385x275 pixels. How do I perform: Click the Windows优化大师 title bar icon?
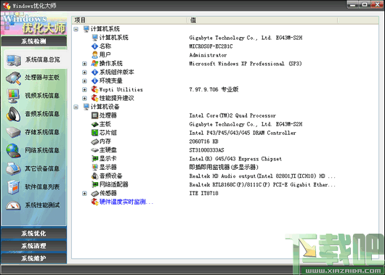(x=7, y=5)
